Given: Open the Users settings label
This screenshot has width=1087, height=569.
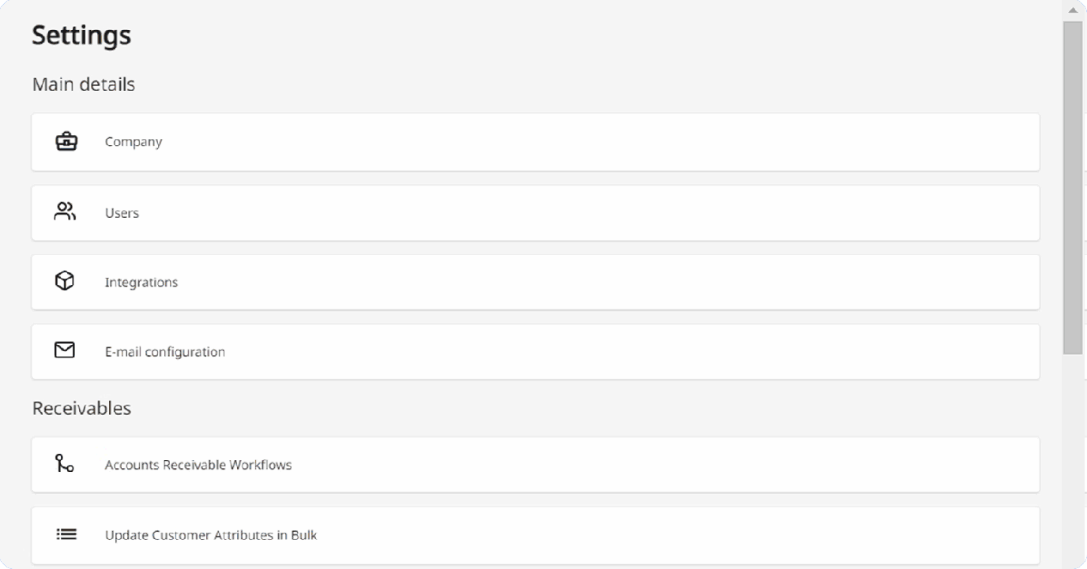Looking at the screenshot, I should pyautogui.click(x=122, y=213).
